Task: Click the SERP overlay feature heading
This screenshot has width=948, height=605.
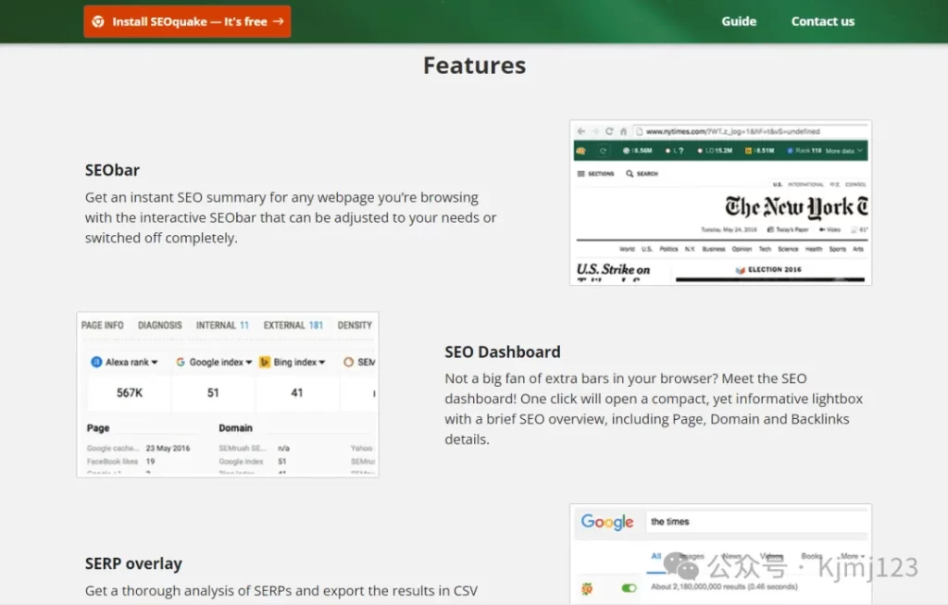Action: pyautogui.click(x=133, y=563)
